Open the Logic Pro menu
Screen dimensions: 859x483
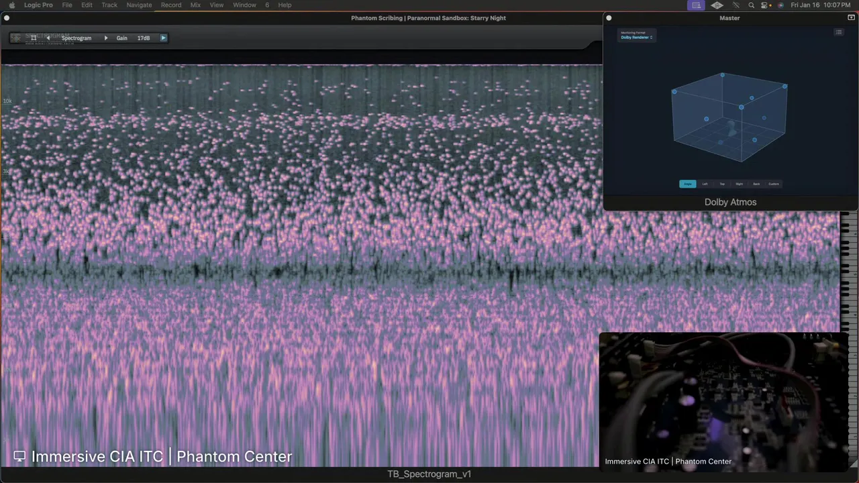coord(38,5)
